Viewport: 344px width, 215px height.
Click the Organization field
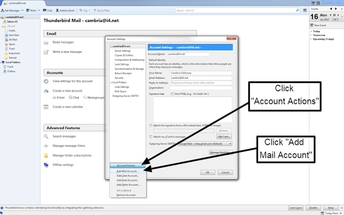201,88
